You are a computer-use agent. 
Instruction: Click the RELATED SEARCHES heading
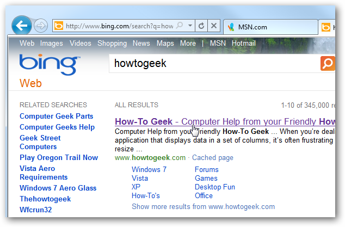53,105
